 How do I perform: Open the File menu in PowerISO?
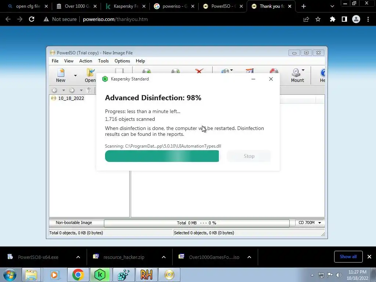[x=55, y=61]
